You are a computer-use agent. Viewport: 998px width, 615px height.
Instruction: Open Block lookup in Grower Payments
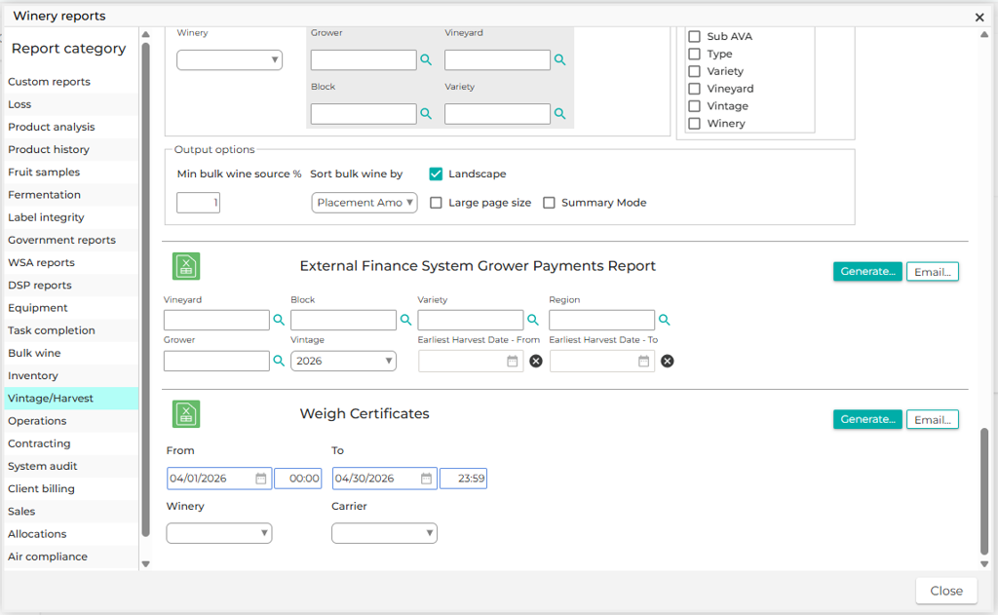405,320
